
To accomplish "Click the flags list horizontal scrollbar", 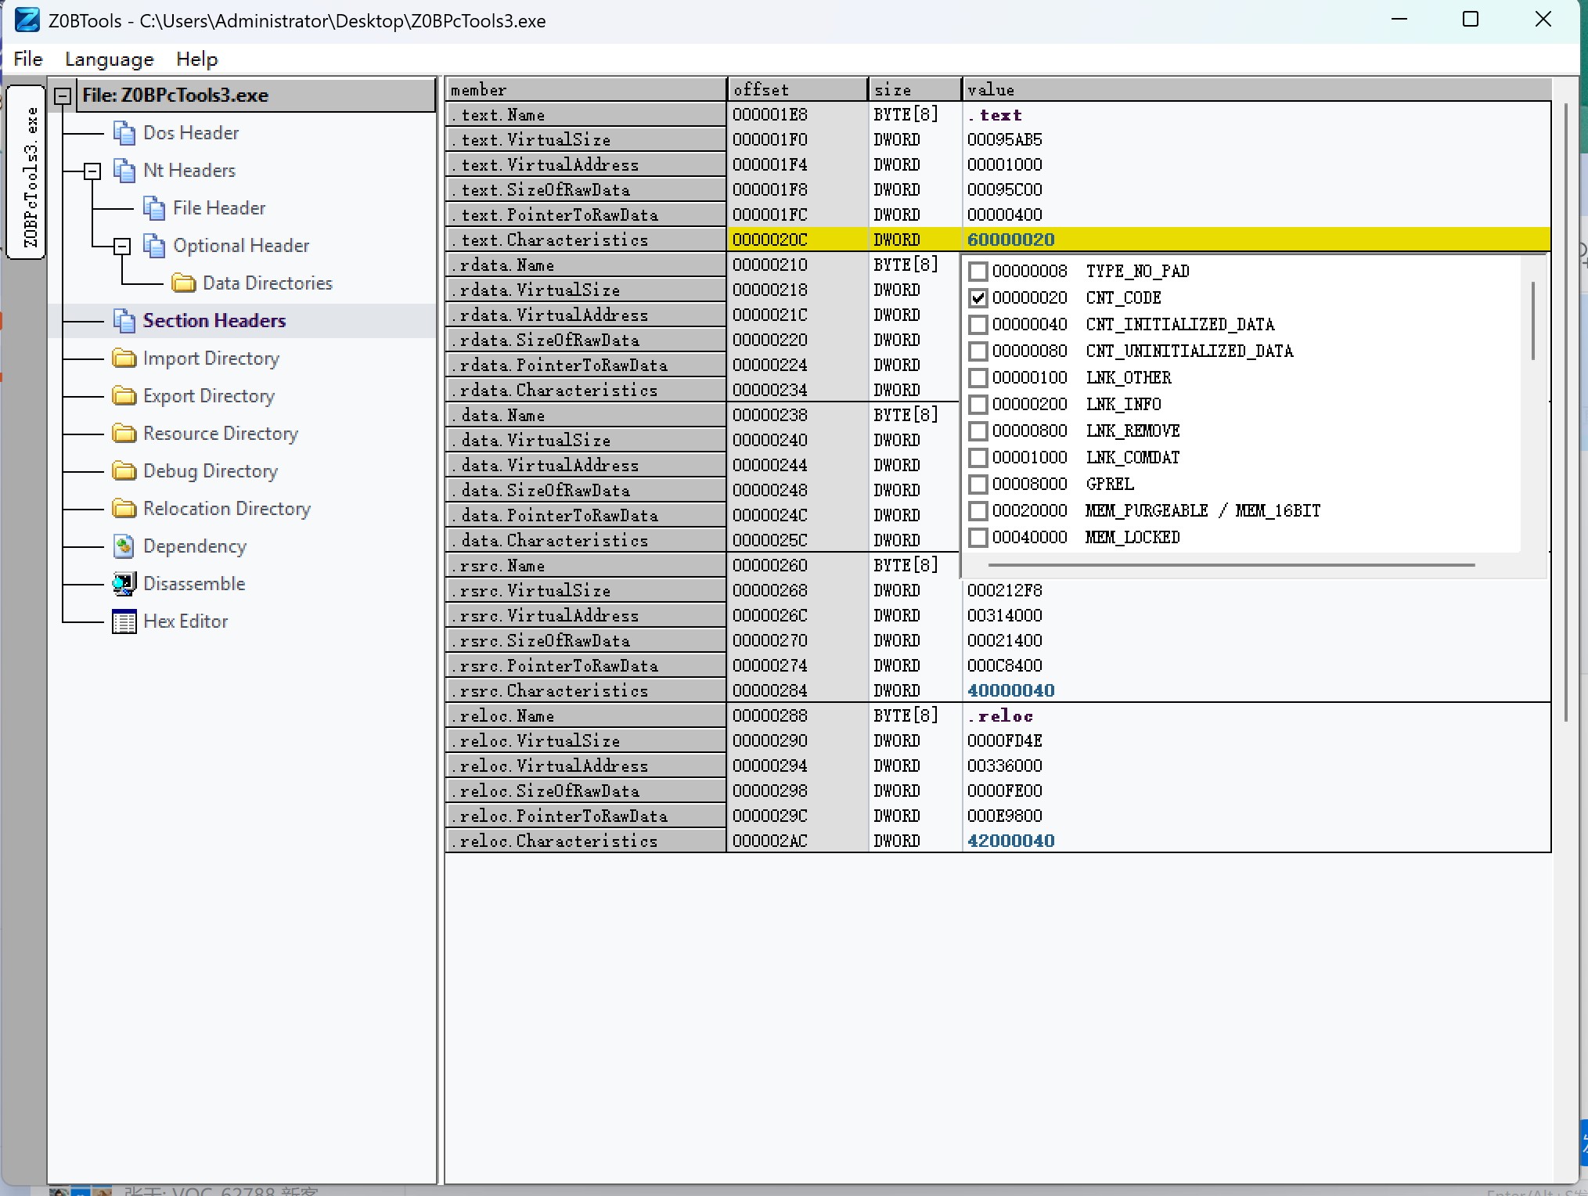I will pos(1230,564).
